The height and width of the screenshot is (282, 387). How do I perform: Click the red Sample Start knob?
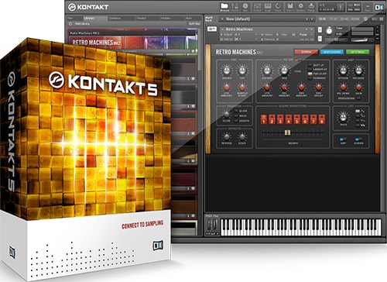pyautogui.click(x=242, y=87)
